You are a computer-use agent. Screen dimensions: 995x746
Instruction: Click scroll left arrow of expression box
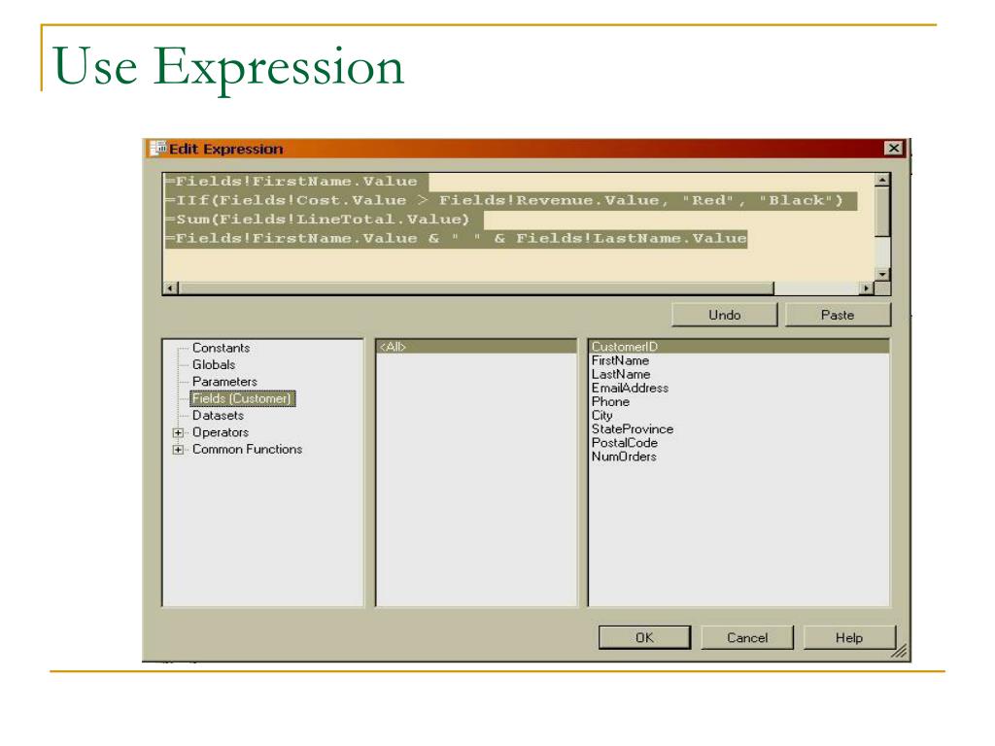pos(170,288)
